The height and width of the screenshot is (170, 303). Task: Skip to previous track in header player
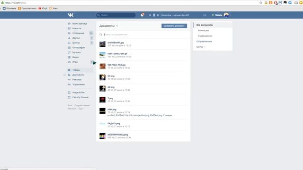(x=150, y=15)
